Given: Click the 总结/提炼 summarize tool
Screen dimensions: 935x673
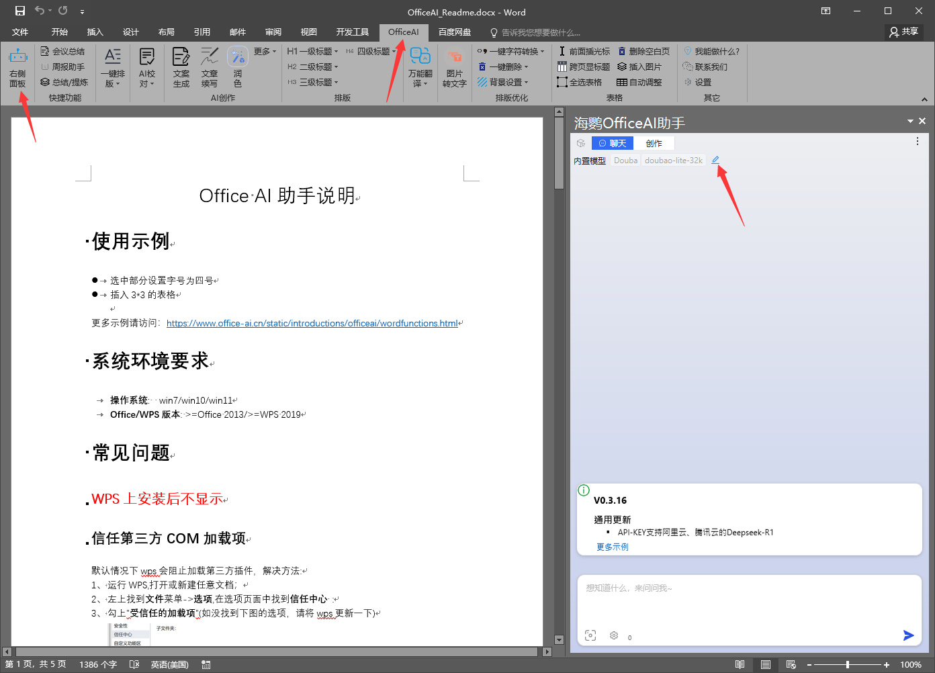Looking at the screenshot, I should click(x=64, y=82).
